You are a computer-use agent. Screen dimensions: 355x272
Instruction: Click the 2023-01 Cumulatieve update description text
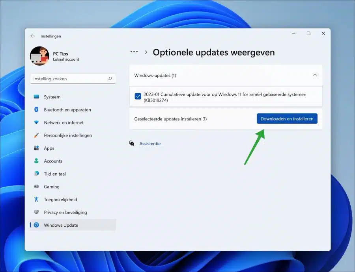tap(225, 97)
